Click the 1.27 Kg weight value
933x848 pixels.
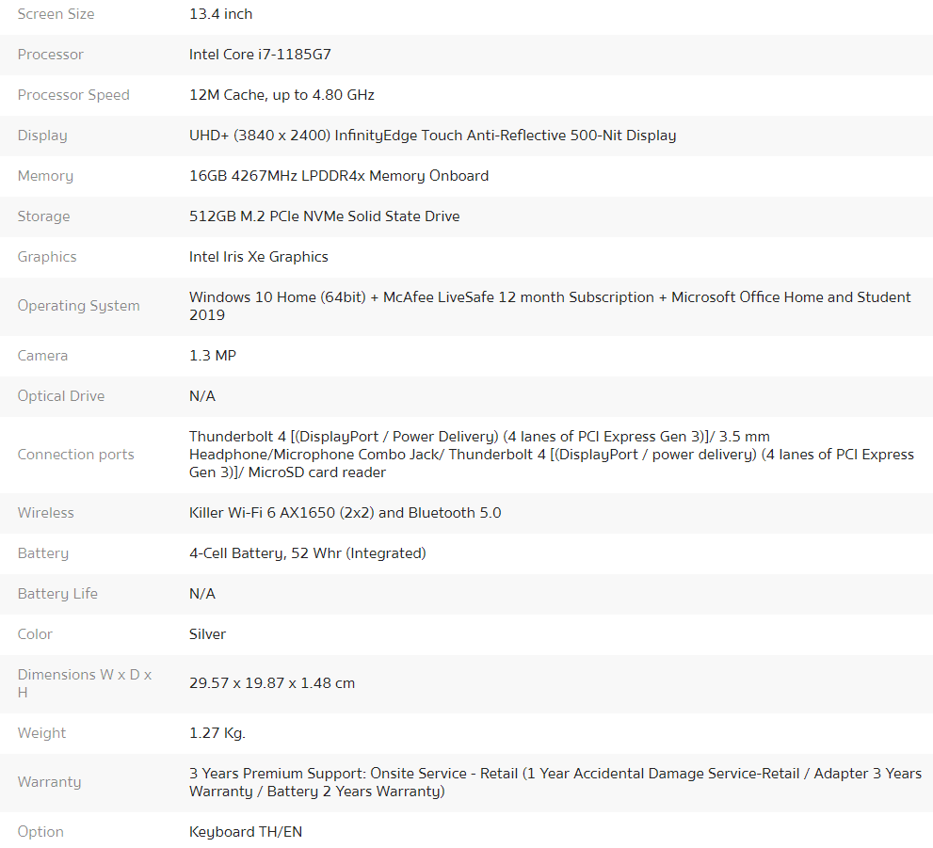217,733
